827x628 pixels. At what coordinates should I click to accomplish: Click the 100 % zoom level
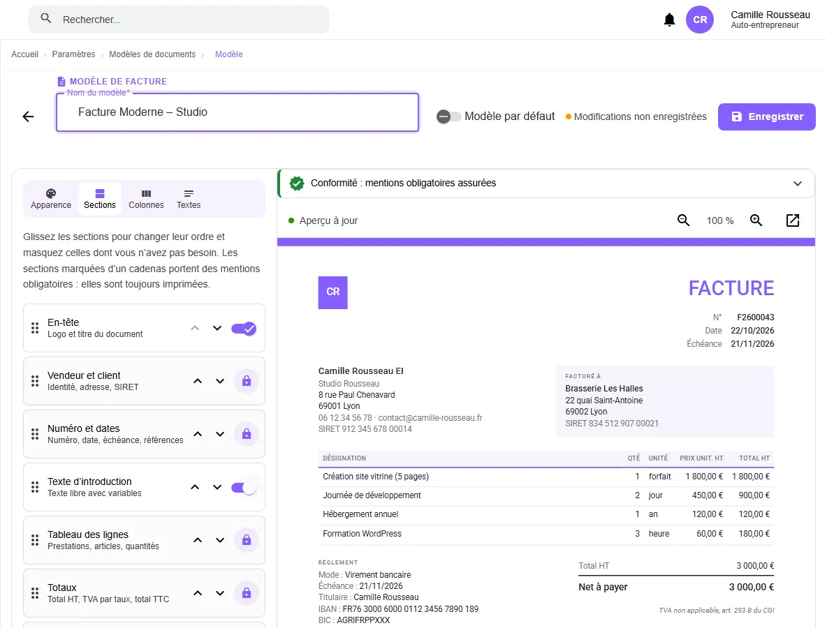coord(720,220)
